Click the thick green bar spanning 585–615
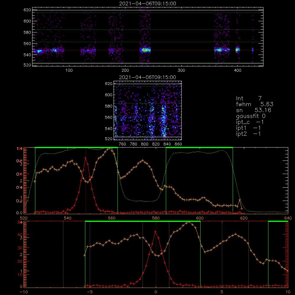This screenshot has width=295, height=295. (199, 148)
